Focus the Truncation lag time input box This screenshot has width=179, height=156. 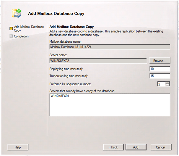click(x=160, y=76)
